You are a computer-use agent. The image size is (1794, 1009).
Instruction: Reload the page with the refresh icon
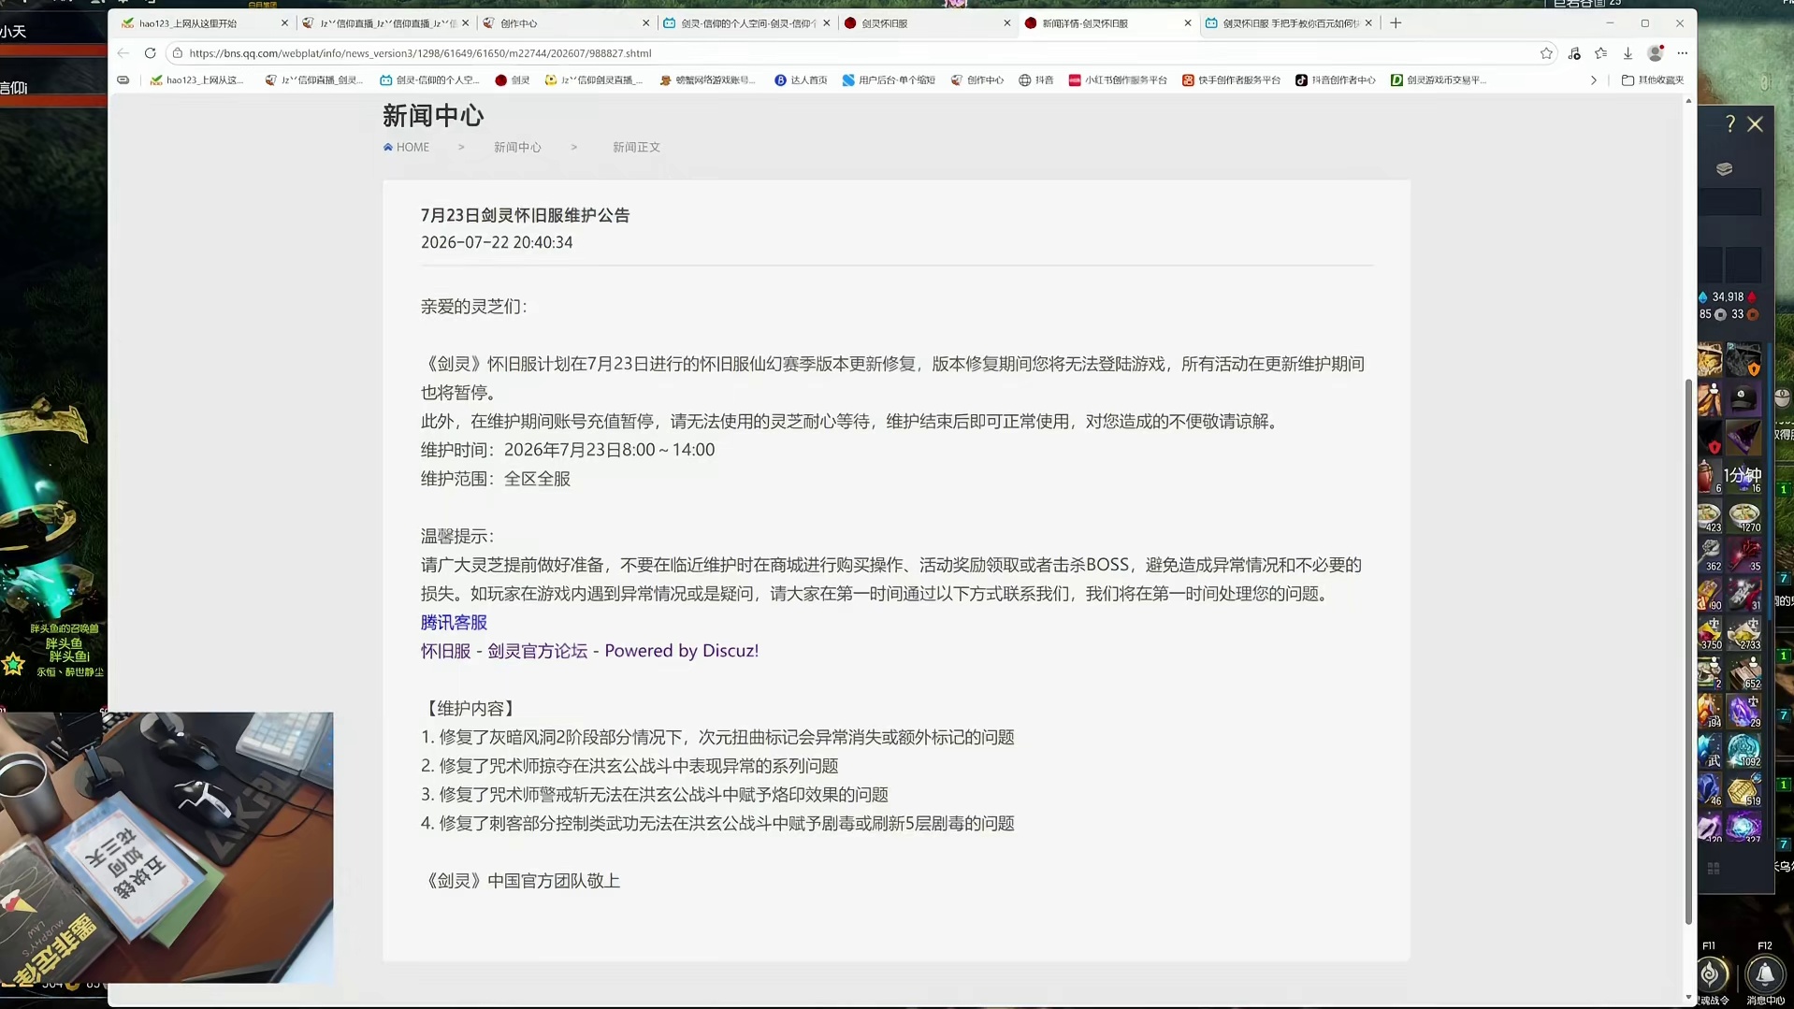[150, 53]
